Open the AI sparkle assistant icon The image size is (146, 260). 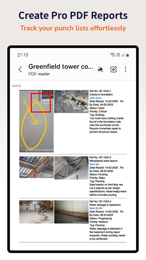point(100,69)
